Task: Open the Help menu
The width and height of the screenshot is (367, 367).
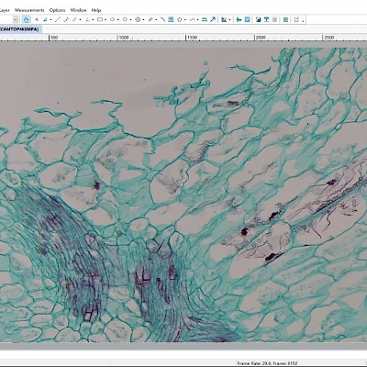Action: point(96,10)
